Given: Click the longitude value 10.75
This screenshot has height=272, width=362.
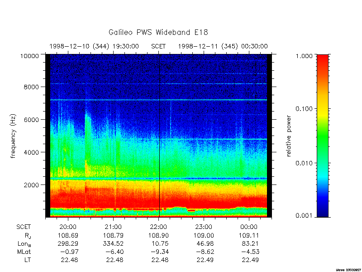Looking at the screenshot, I should 161,243.
